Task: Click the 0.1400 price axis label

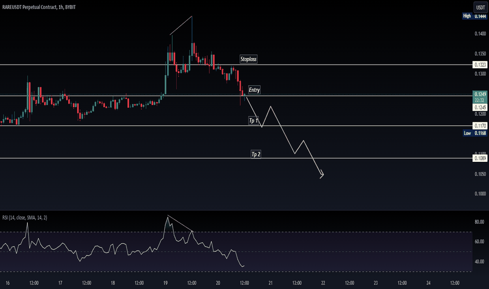Action: (480, 34)
